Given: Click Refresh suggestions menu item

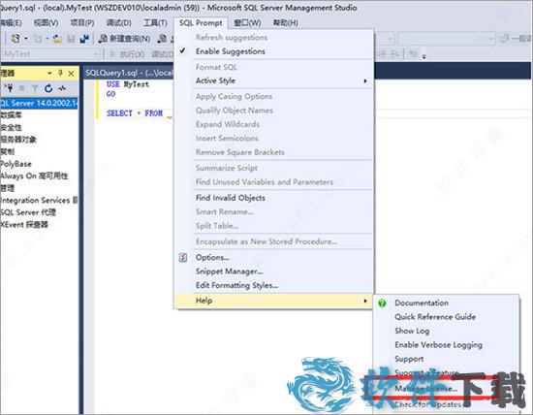Looking at the screenshot, I should [232, 38].
